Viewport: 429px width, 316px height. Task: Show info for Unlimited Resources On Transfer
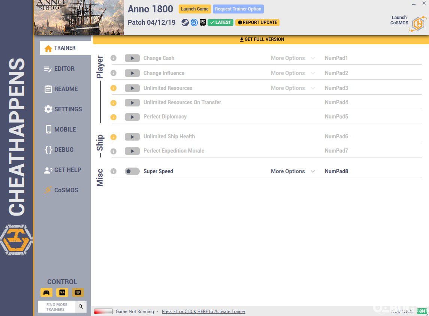coord(114,103)
